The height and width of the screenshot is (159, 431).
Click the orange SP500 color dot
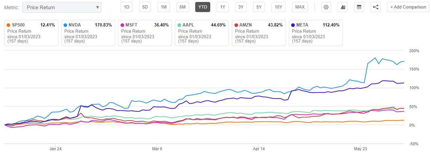tap(9, 25)
